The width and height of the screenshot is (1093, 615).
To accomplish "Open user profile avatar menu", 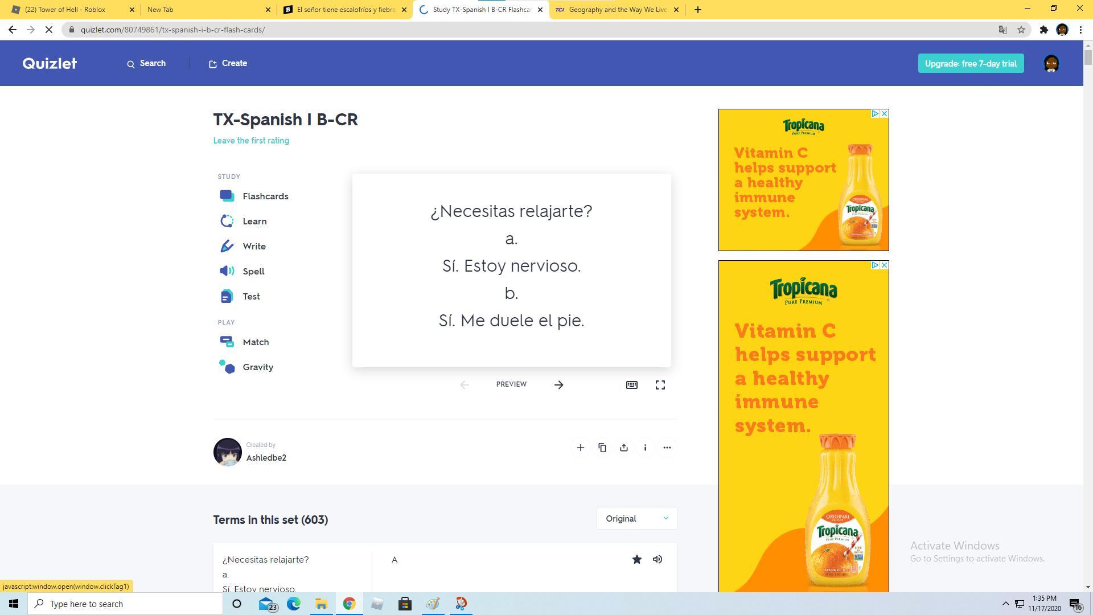I will (x=1051, y=63).
